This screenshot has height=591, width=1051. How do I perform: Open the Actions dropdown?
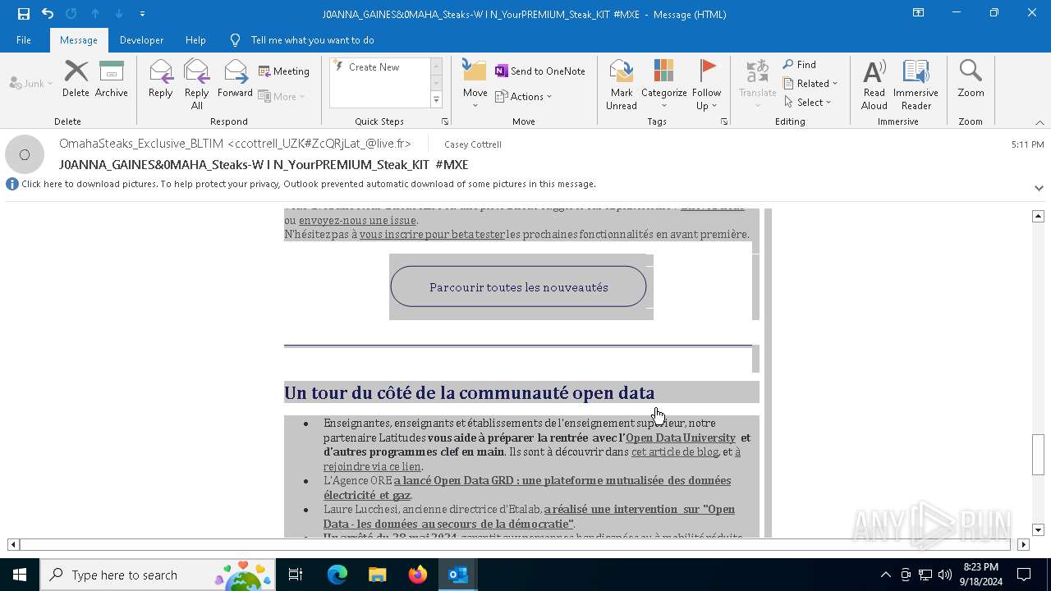pos(524,96)
